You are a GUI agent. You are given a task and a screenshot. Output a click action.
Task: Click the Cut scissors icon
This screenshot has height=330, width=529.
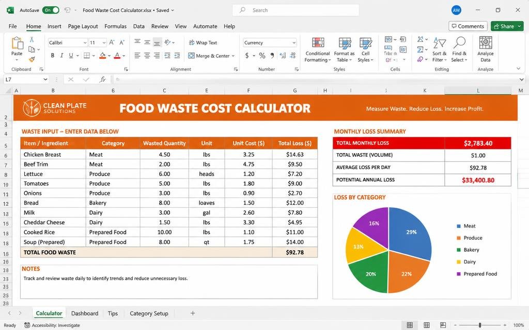coord(32,40)
